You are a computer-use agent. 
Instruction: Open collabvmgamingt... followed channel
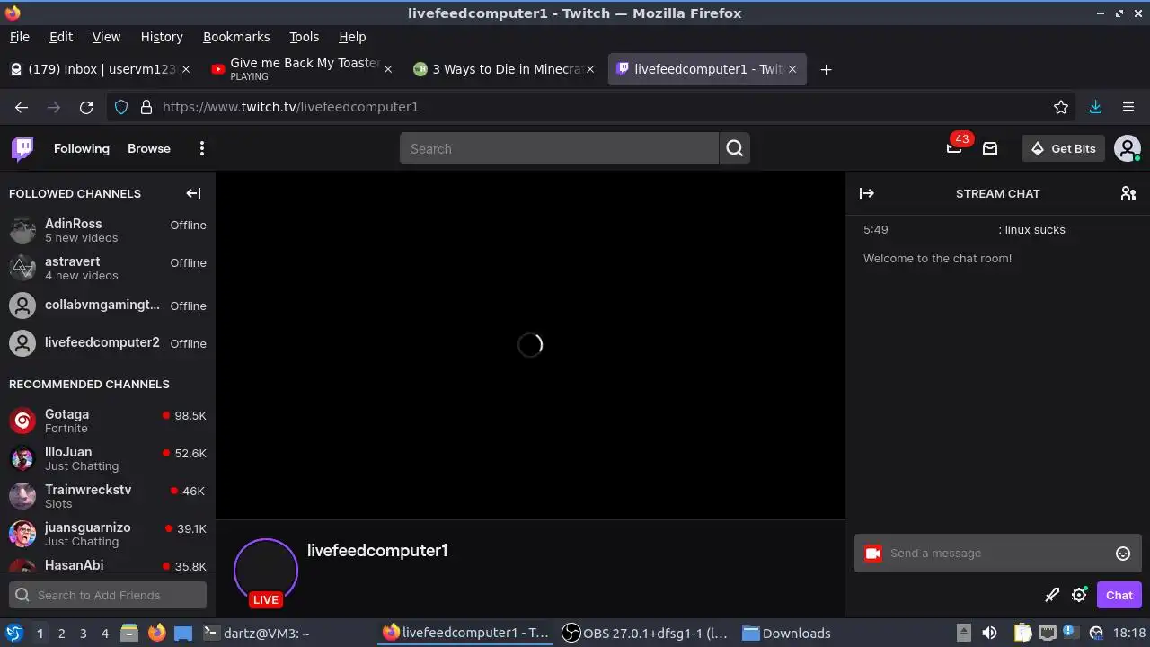[108, 306]
